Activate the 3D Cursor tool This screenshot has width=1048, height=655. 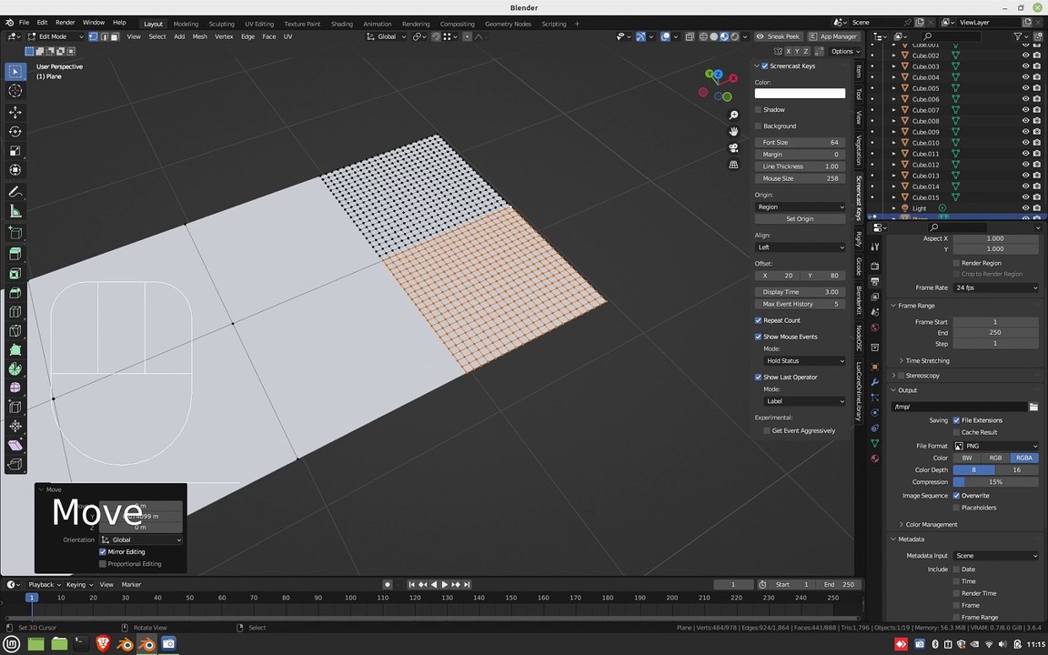pyautogui.click(x=15, y=90)
